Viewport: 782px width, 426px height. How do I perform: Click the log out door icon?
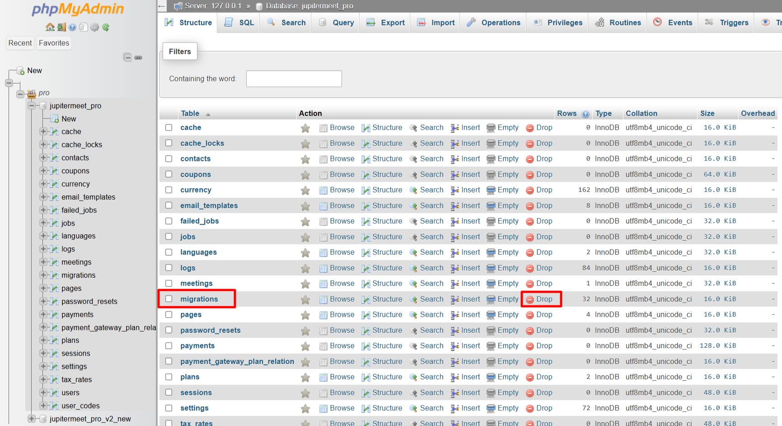point(61,27)
